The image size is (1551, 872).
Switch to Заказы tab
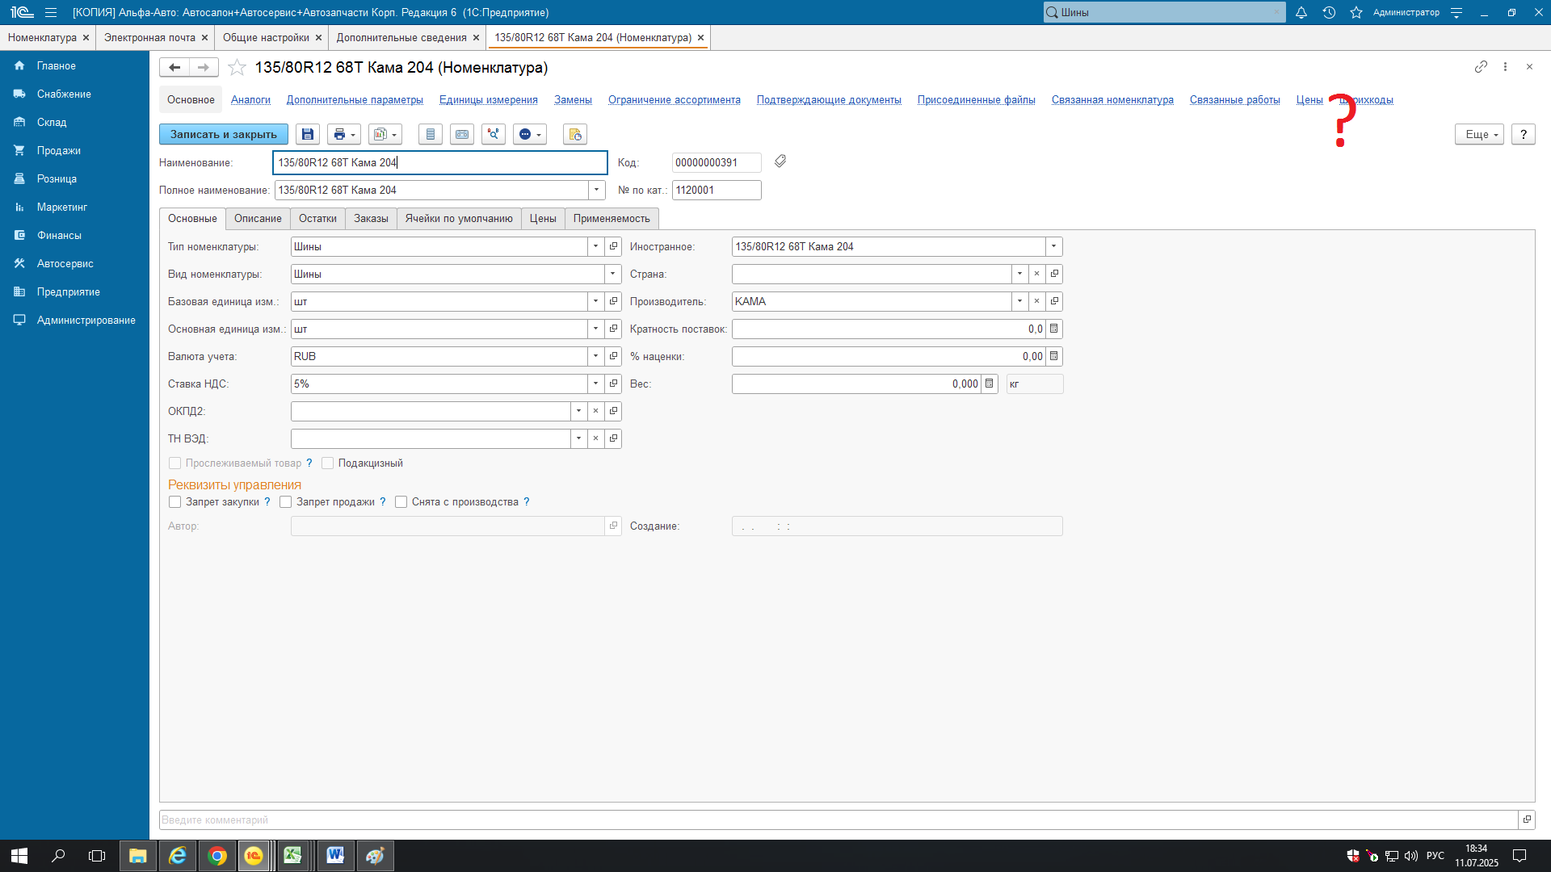click(x=371, y=219)
